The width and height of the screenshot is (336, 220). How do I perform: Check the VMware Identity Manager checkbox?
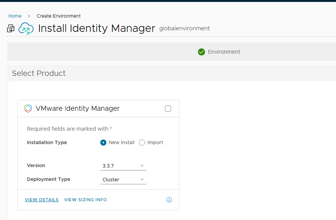point(168,108)
